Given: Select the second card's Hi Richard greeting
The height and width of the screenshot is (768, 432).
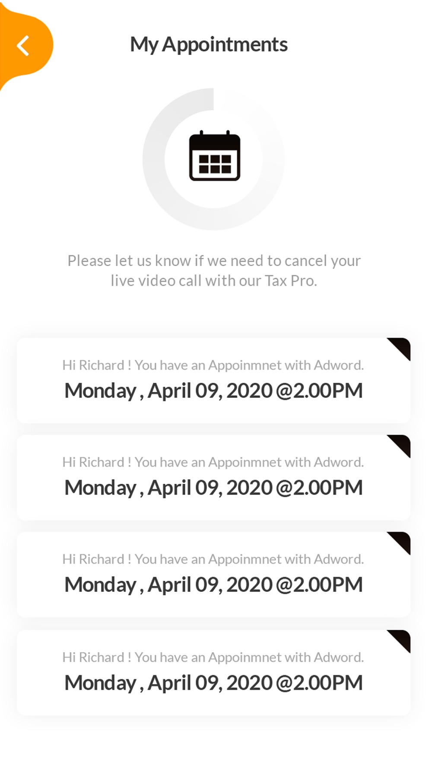Looking at the screenshot, I should (213, 462).
